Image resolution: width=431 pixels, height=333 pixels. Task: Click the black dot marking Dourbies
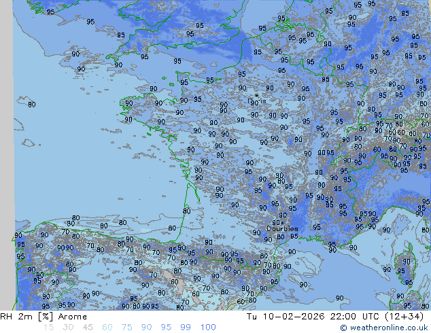tap(282, 223)
